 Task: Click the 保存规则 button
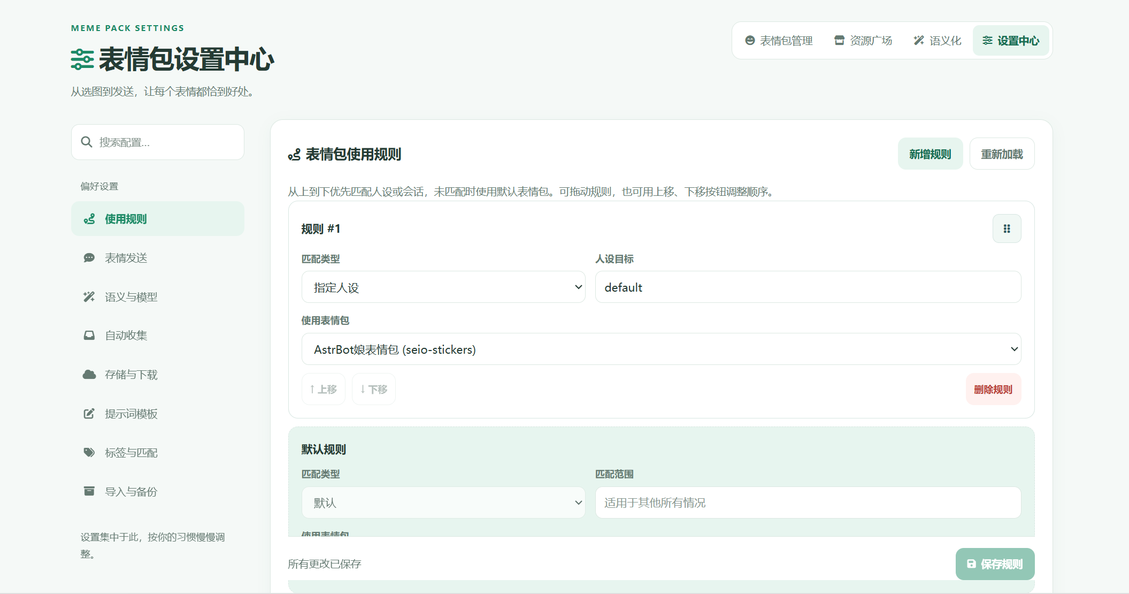point(995,564)
